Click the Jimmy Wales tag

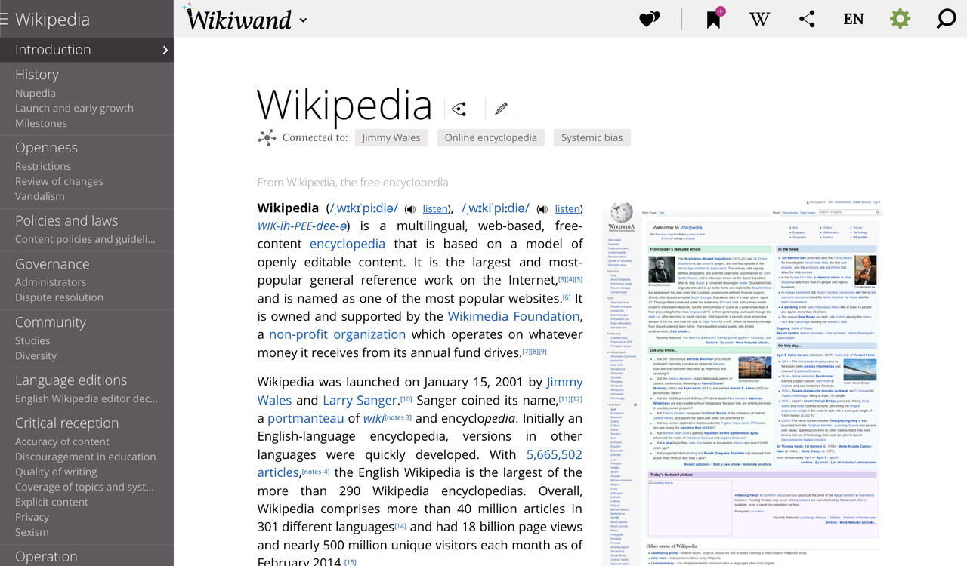pyautogui.click(x=391, y=137)
